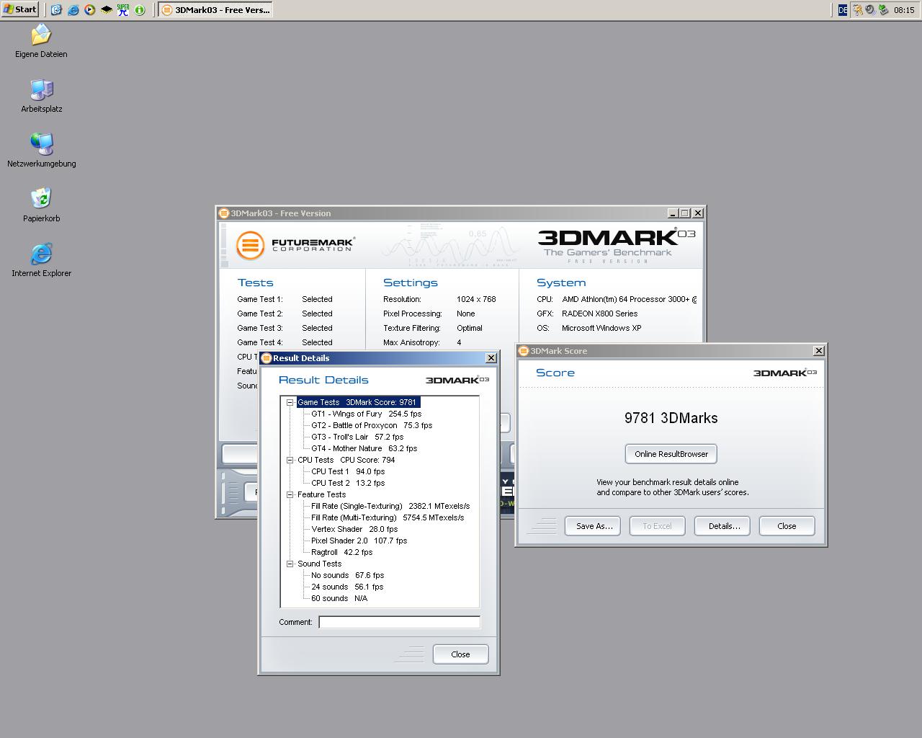Image resolution: width=922 pixels, height=738 pixels.
Task: Select the 3DMark03 taskbar button
Action: click(x=215, y=10)
